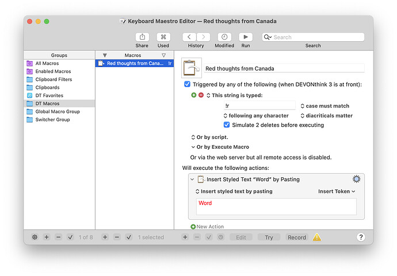Open the Used macros filter icon
The height and width of the screenshot is (276, 397).
point(163,37)
